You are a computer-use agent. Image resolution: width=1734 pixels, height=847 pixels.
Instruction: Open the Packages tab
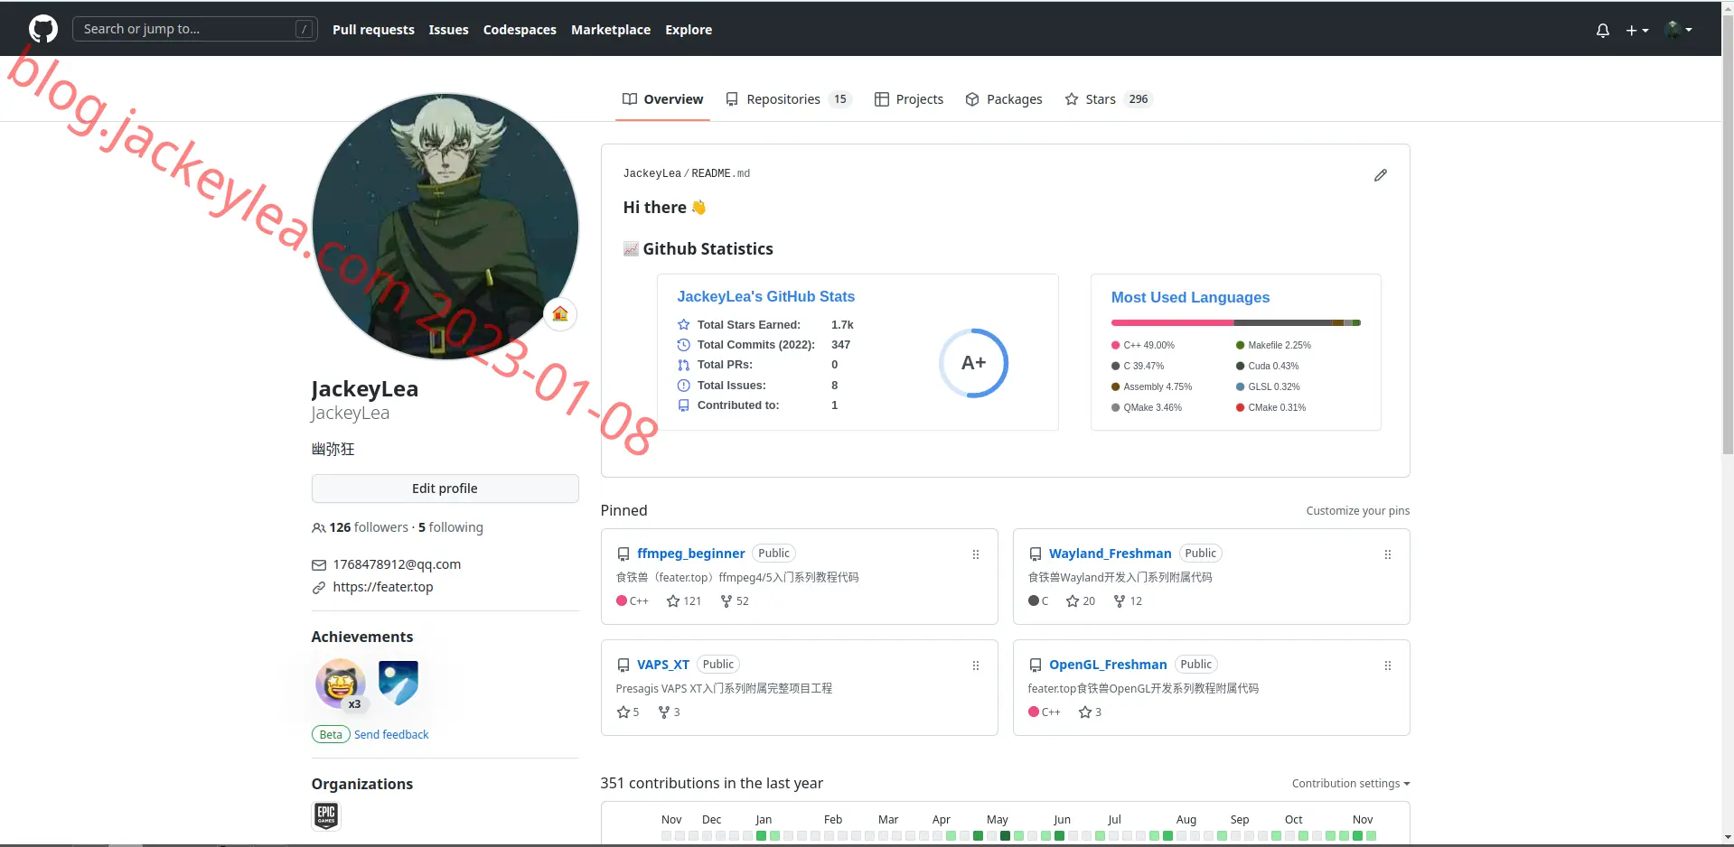click(1004, 99)
